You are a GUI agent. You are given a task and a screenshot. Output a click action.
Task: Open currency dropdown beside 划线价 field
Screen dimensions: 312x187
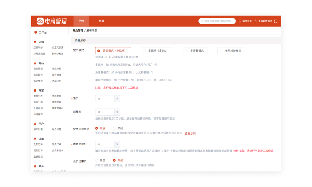coord(117,112)
